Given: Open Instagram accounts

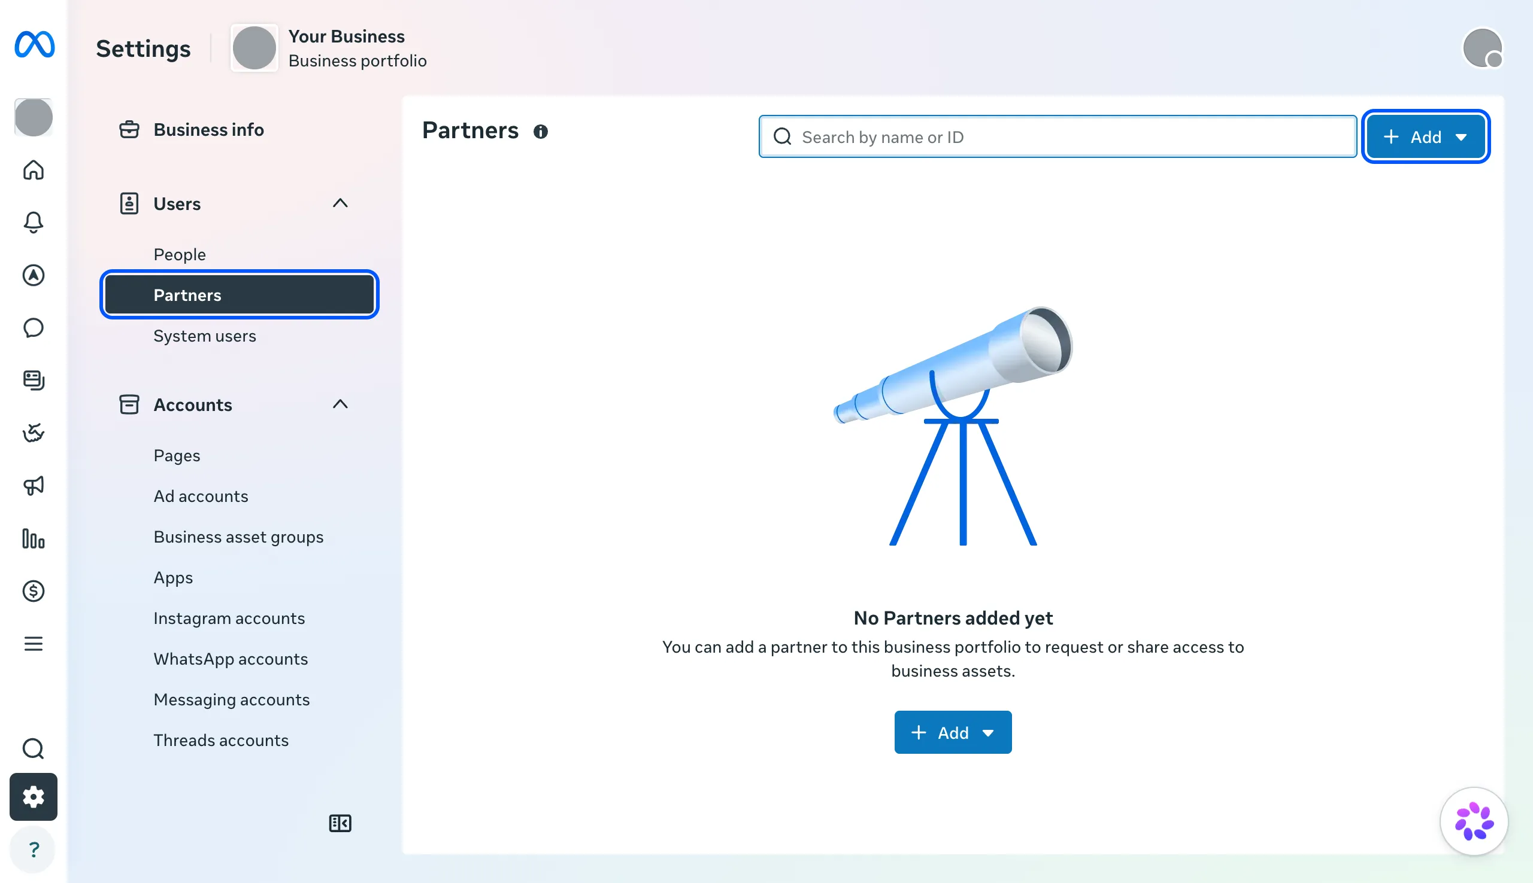Looking at the screenshot, I should 229,618.
